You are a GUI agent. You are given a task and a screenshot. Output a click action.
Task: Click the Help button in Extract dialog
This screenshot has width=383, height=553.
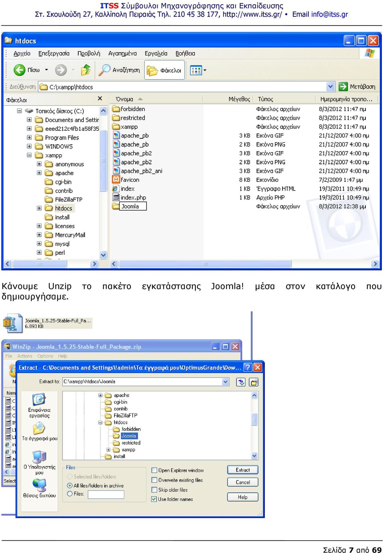(x=243, y=497)
